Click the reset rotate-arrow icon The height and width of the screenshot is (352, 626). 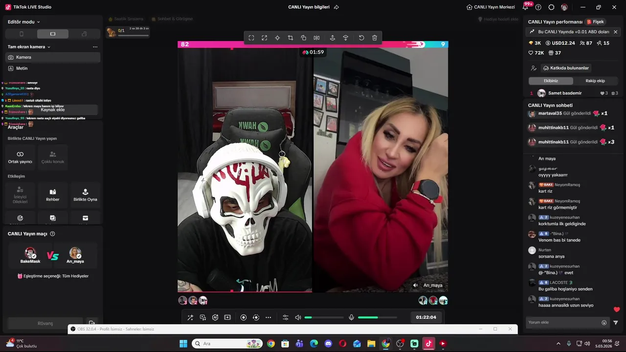tap(361, 38)
